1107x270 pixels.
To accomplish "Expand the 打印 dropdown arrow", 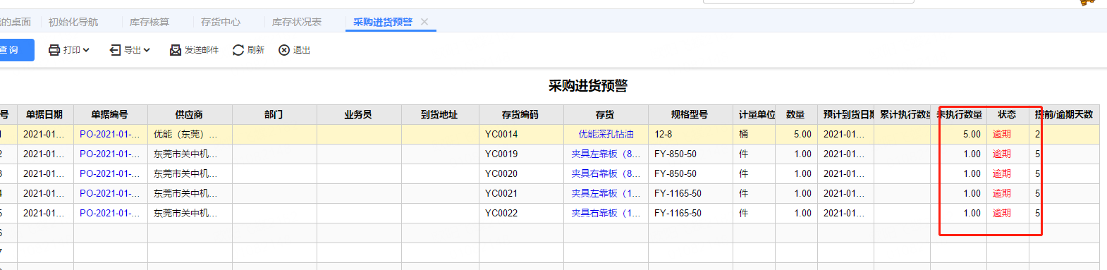I will pyautogui.click(x=86, y=50).
